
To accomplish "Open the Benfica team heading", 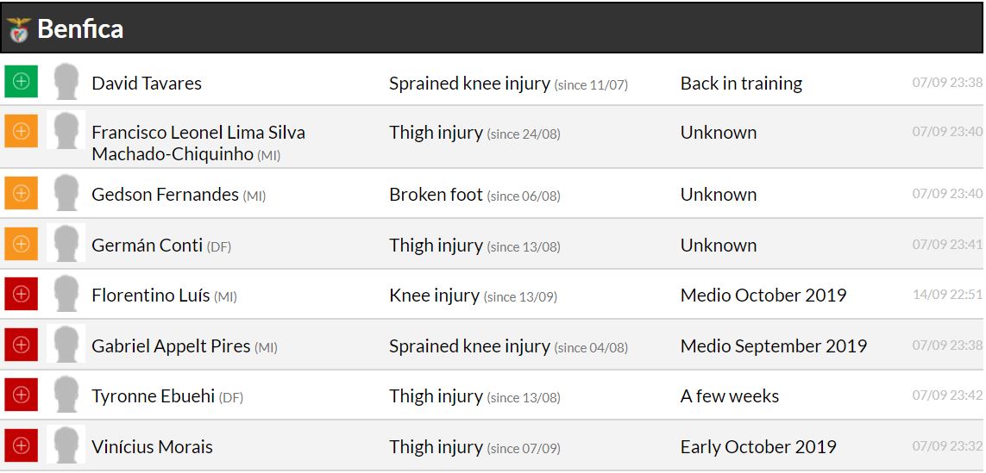I will pyautogui.click(x=80, y=29).
